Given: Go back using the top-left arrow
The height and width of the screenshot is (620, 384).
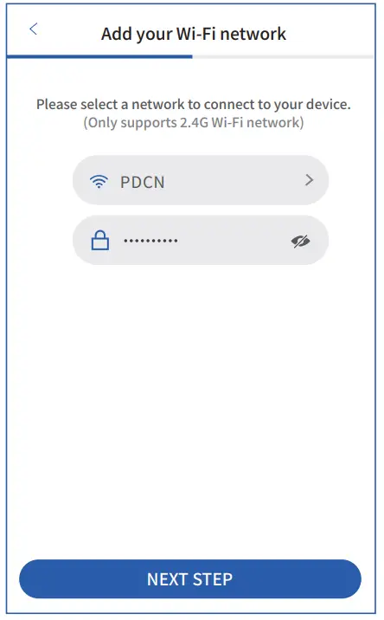Looking at the screenshot, I should [33, 29].
